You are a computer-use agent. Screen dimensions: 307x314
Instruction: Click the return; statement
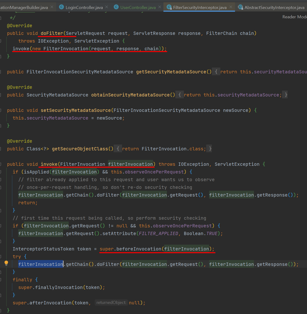click(x=28, y=203)
